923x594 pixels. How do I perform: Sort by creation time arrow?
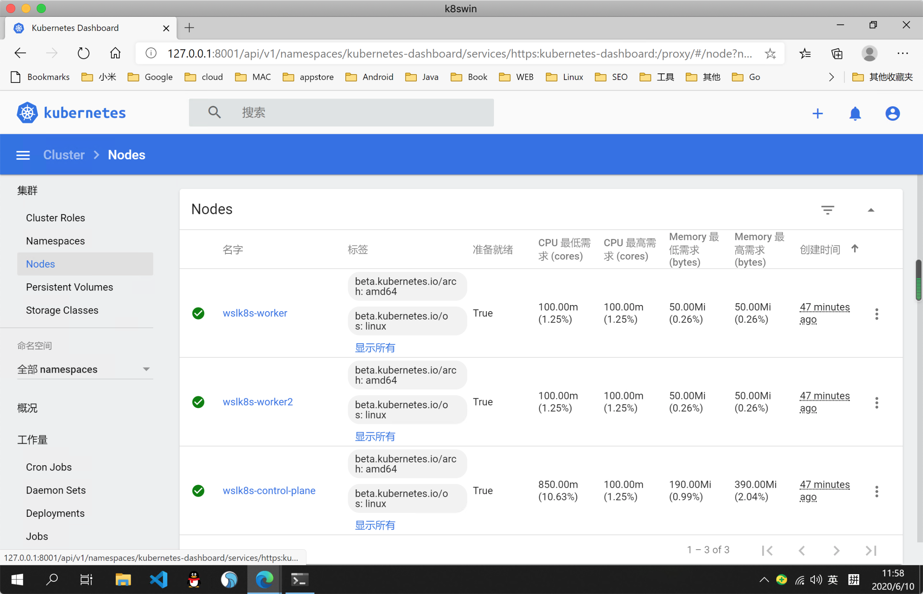[x=854, y=249]
